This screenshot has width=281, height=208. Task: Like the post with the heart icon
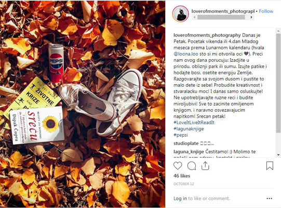[178, 166]
